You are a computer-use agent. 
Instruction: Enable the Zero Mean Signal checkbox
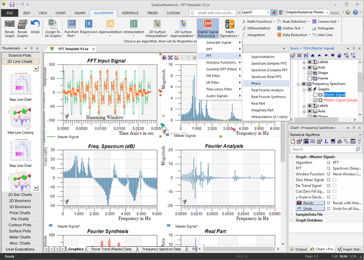point(334,179)
